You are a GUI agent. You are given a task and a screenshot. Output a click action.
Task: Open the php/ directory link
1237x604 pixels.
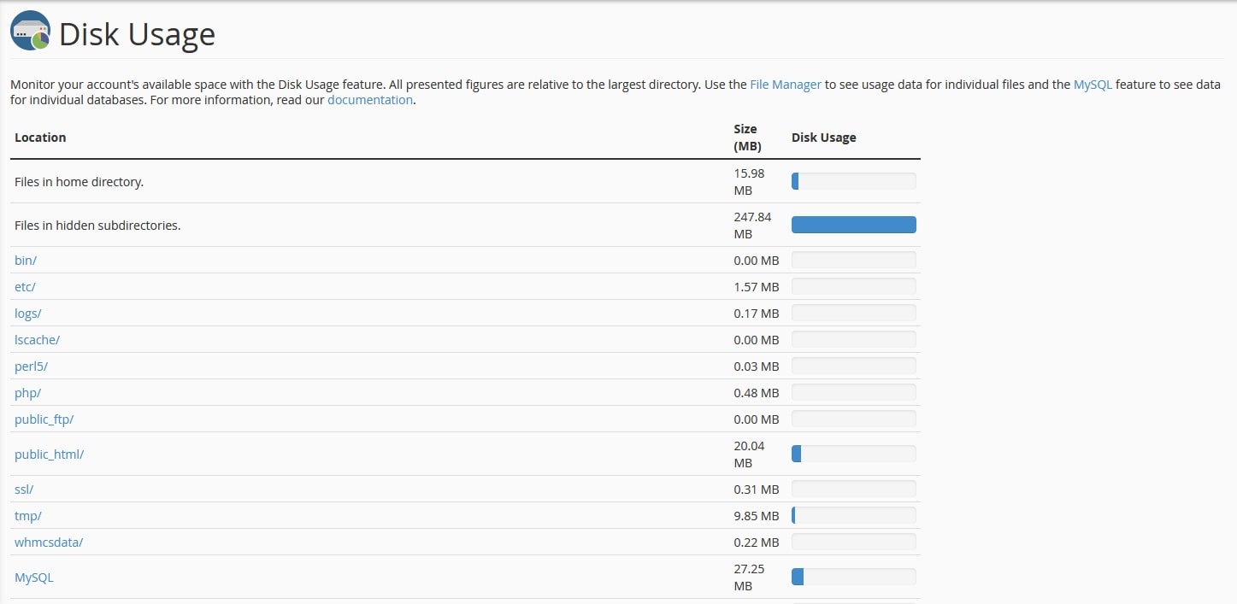pyautogui.click(x=27, y=392)
